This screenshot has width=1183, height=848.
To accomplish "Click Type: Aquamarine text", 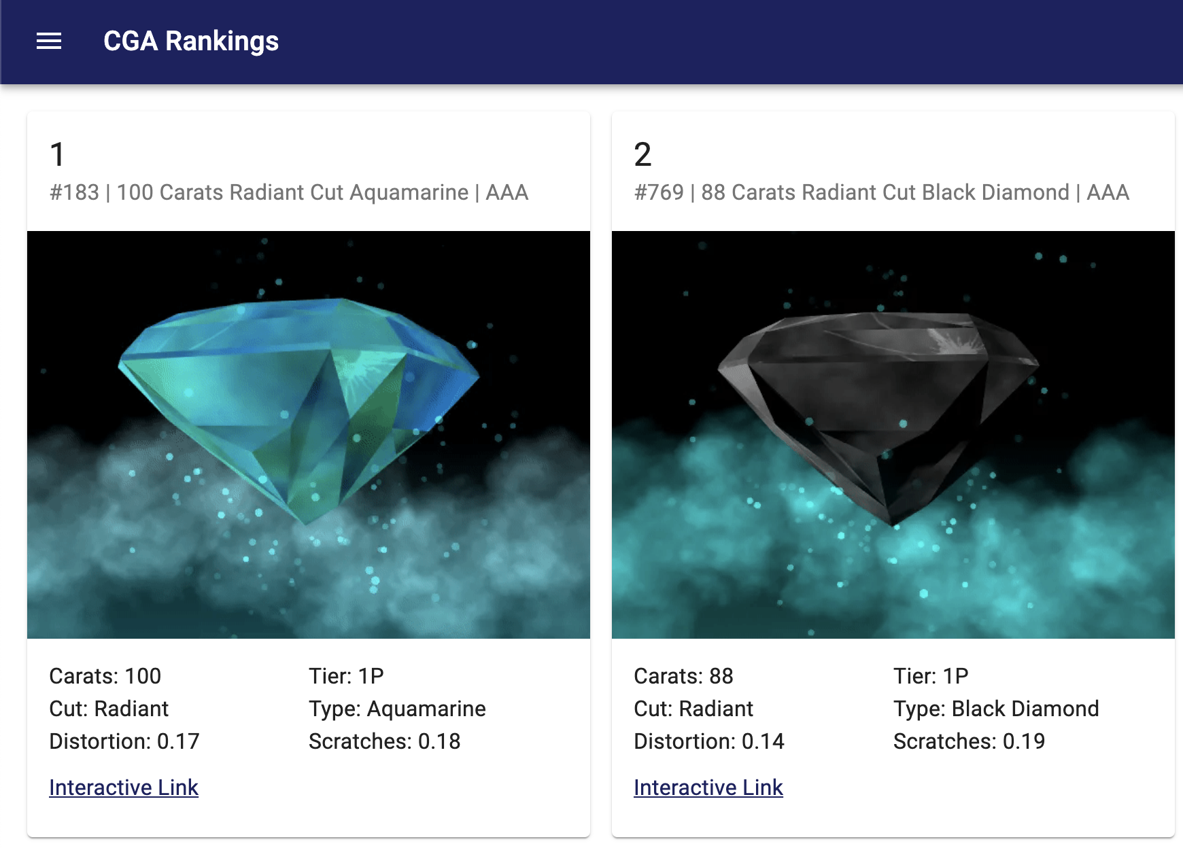I will (x=398, y=709).
